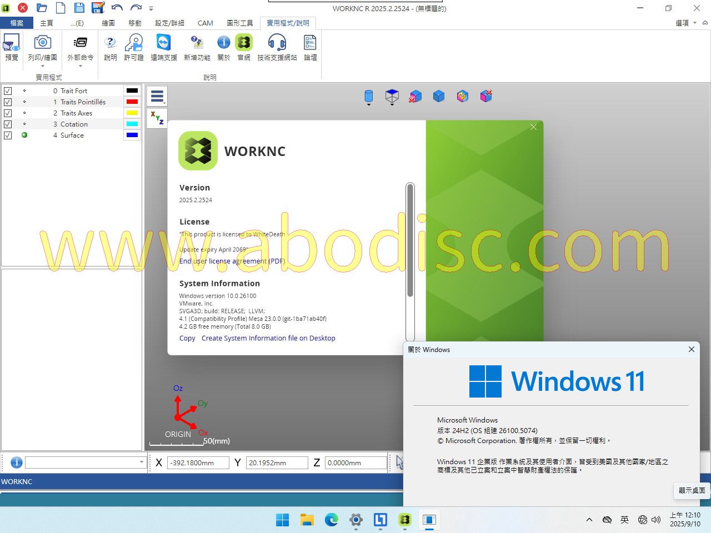
Task: Open the File (檔案) menu tab
Action: pos(17,23)
